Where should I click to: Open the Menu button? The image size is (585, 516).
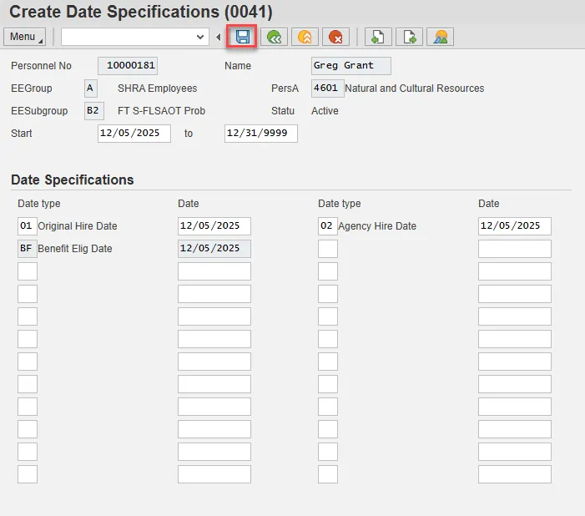pyautogui.click(x=25, y=37)
